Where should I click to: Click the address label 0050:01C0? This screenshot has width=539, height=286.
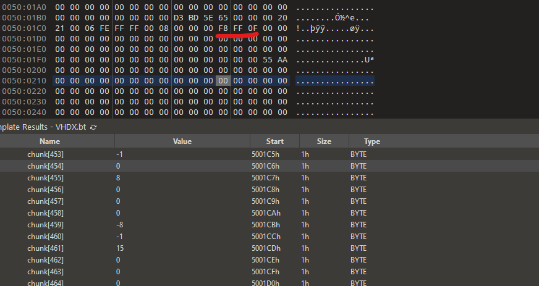click(x=24, y=28)
